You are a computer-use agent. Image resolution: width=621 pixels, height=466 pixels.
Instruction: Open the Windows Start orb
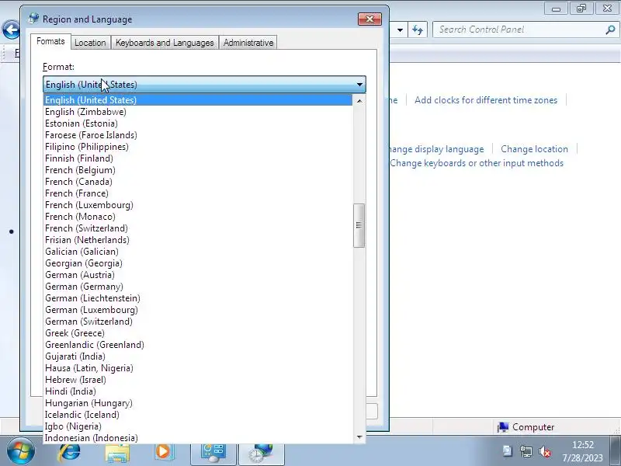[21, 451]
